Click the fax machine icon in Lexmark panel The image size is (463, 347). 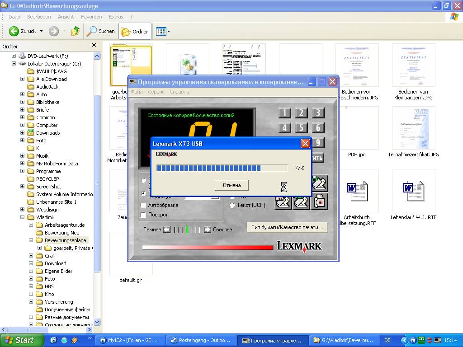click(319, 202)
